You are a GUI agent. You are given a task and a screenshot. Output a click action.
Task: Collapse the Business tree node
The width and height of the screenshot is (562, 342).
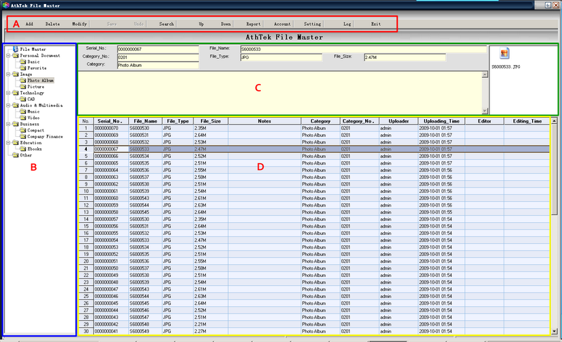7,125
